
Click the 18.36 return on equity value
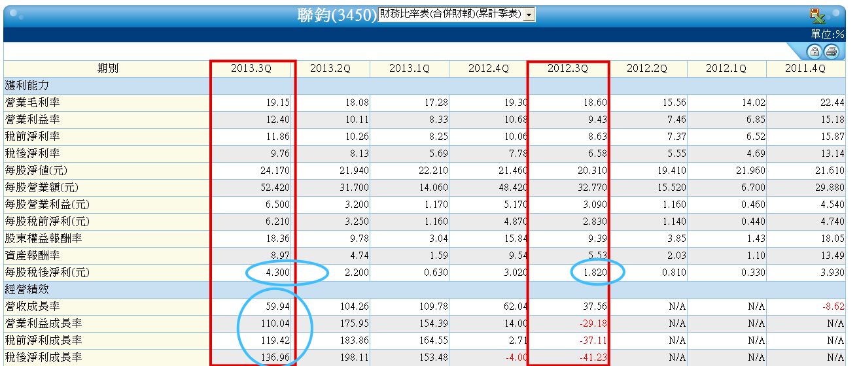pyautogui.click(x=277, y=239)
